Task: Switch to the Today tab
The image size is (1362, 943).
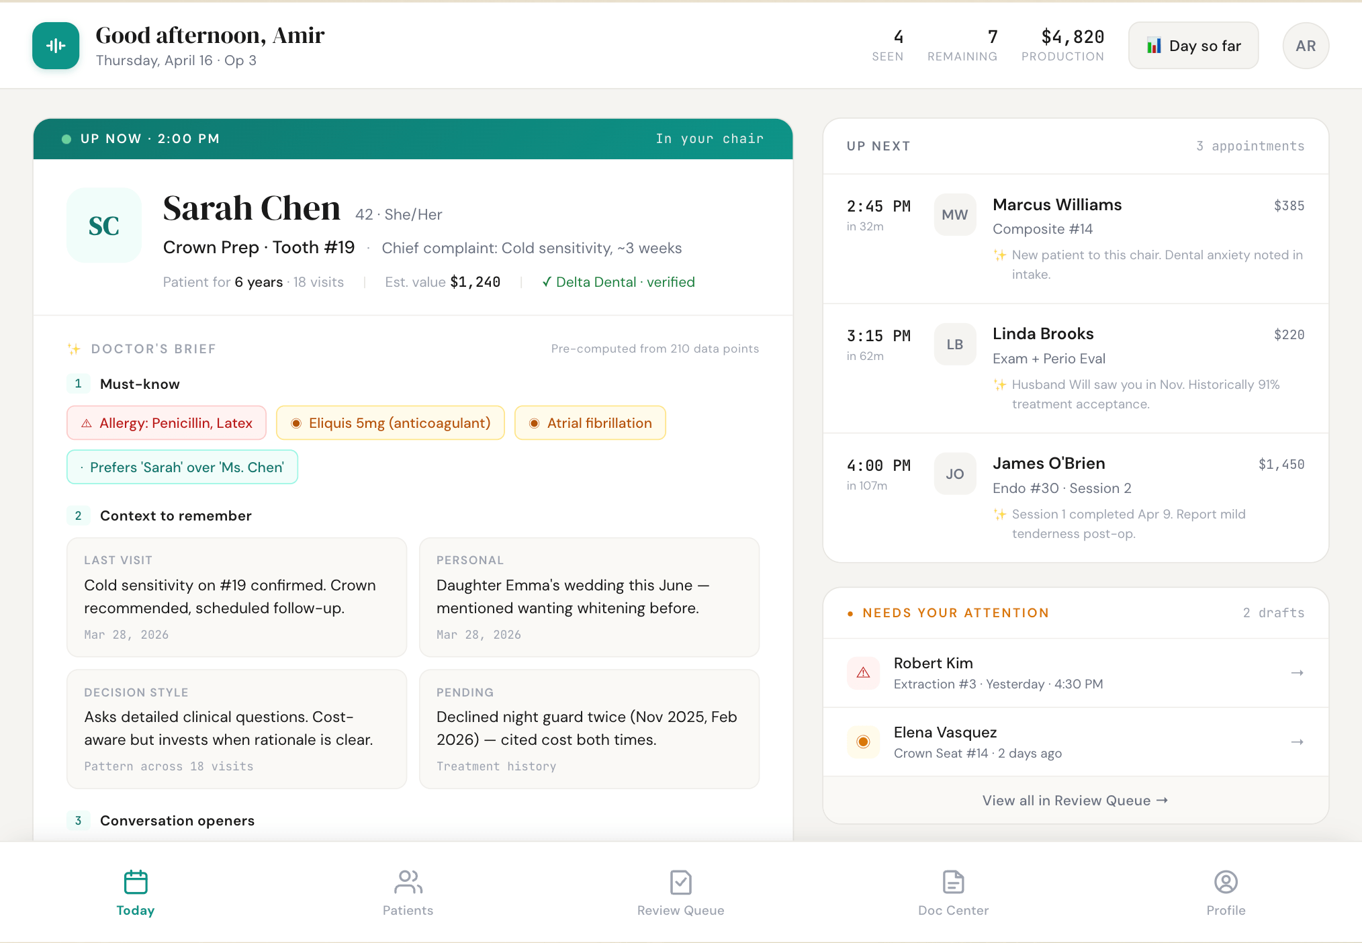Action: point(136,893)
